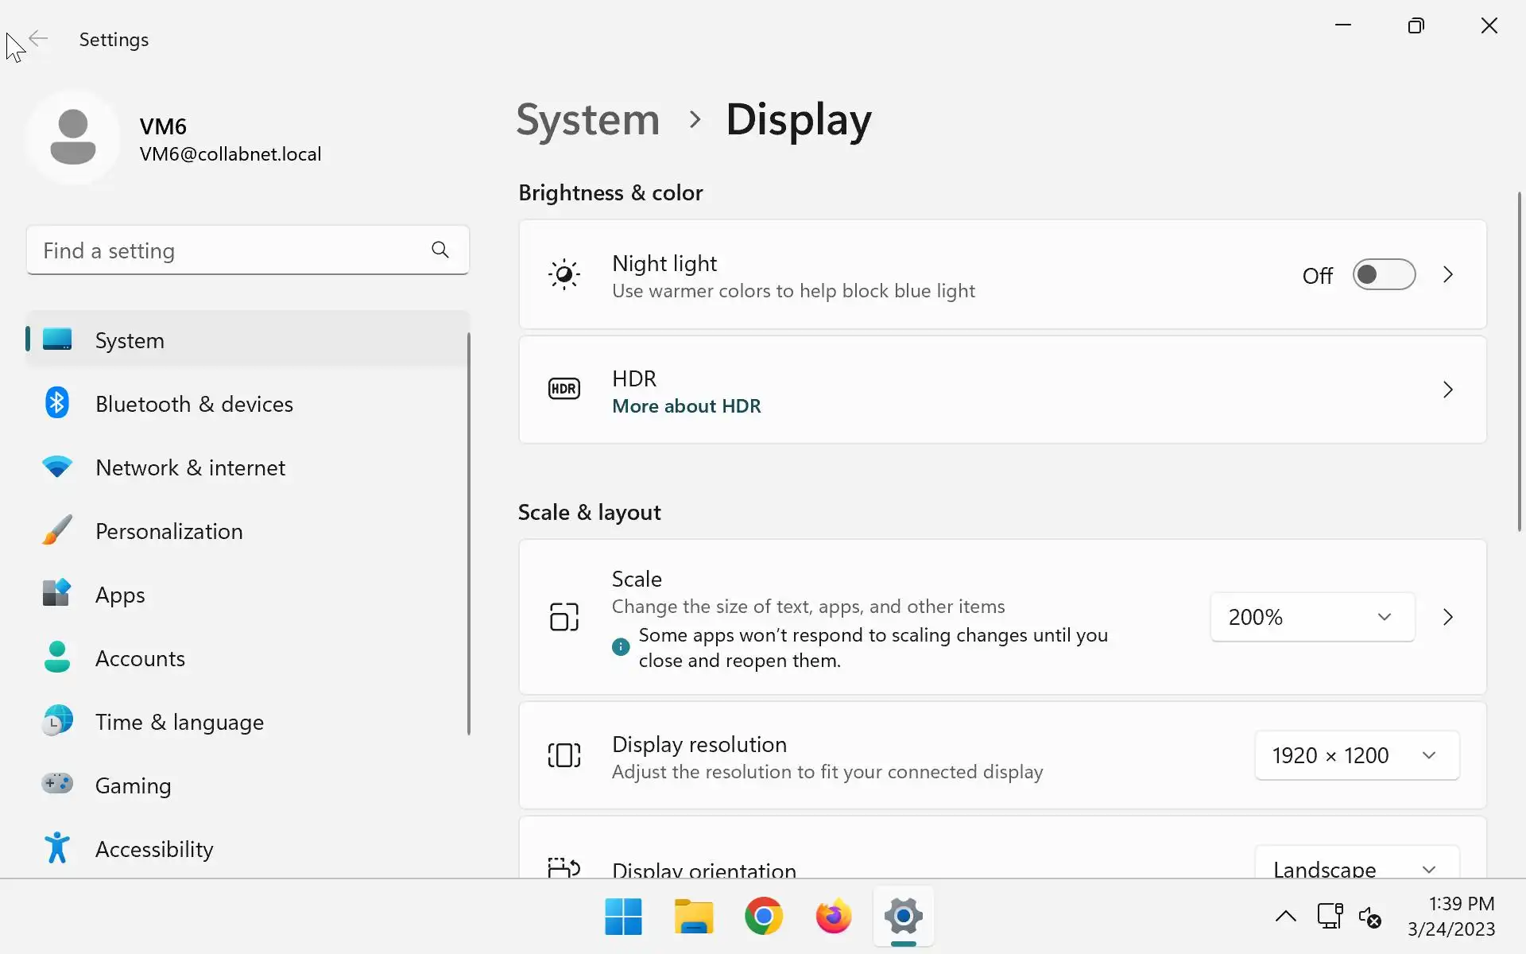Expand HDR settings with its chevron
The height and width of the screenshot is (954, 1526).
(1447, 390)
